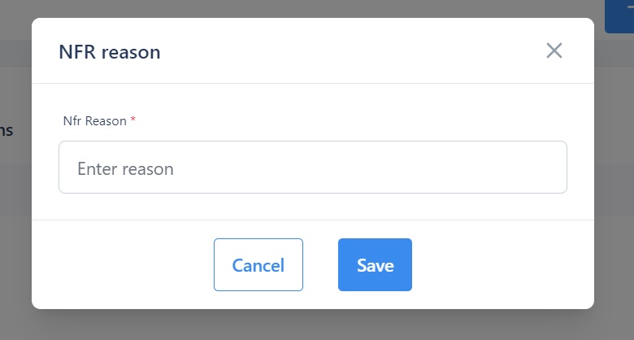Click the partially hidden text at left edge
The height and width of the screenshot is (340, 634).
point(7,130)
